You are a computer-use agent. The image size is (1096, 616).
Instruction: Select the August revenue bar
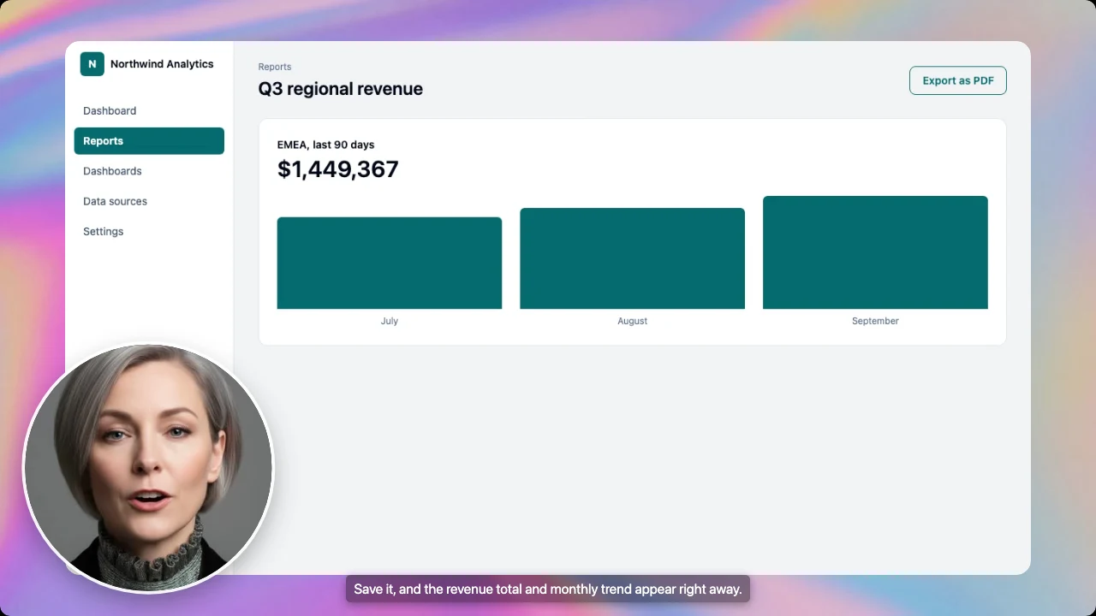(633, 258)
